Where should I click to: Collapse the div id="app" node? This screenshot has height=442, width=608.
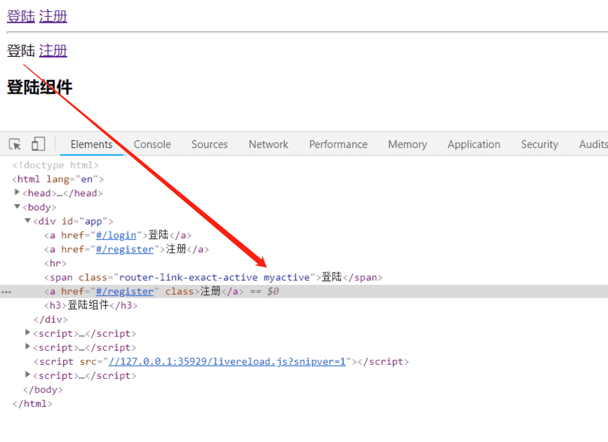click(27, 220)
